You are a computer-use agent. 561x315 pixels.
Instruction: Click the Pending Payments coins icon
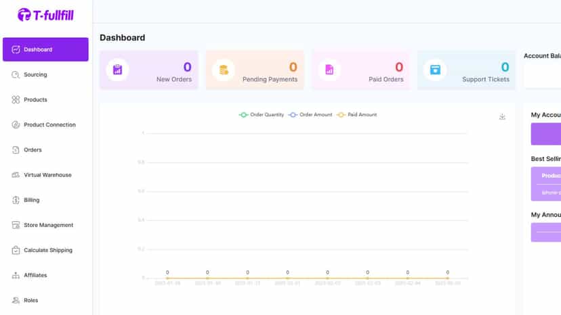(x=224, y=70)
